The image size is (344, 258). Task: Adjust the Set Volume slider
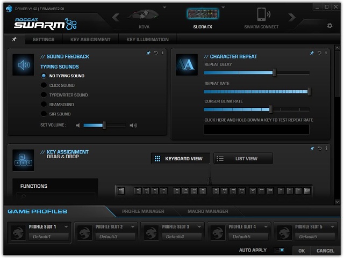[104, 126]
